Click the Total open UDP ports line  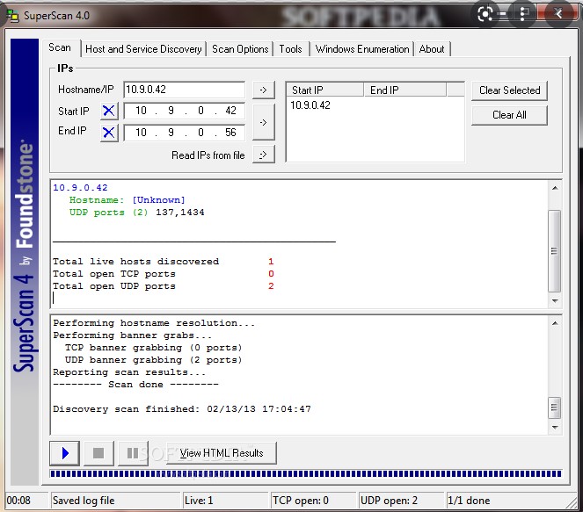[x=164, y=286]
